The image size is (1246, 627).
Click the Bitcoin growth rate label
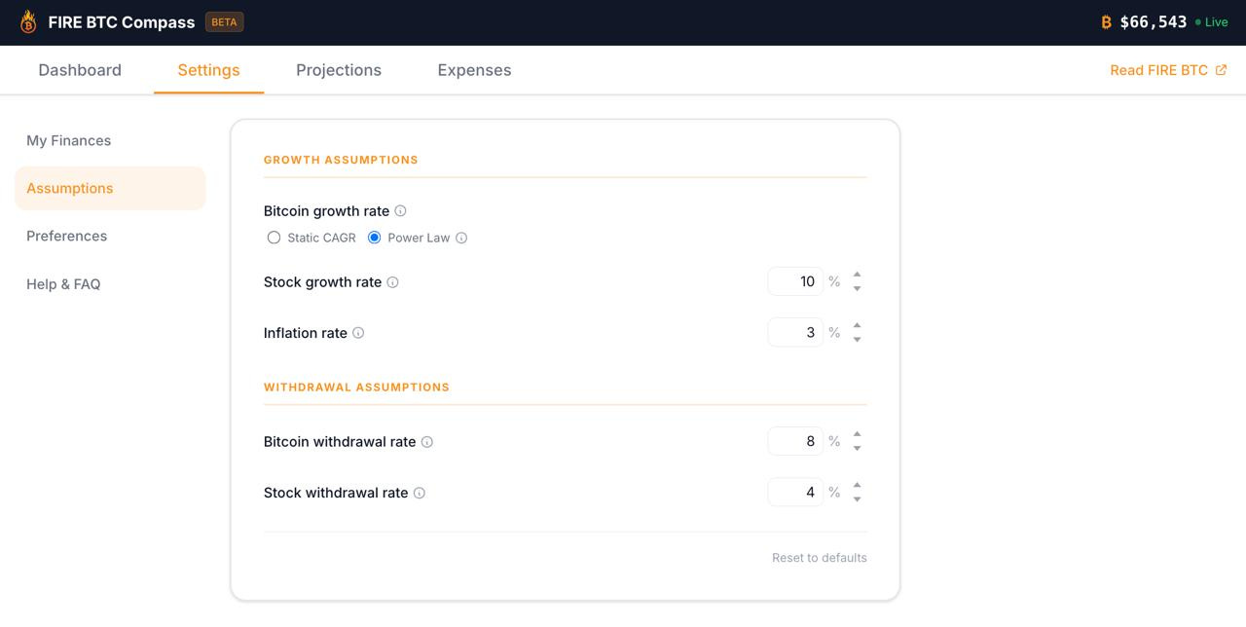pos(326,211)
